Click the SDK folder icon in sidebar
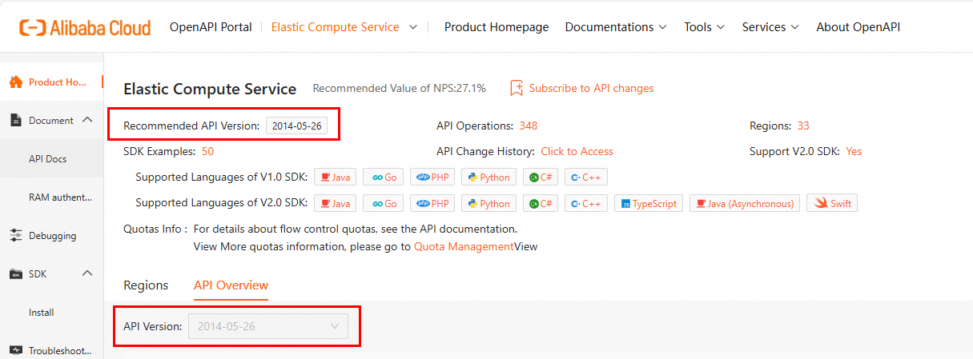Viewport: 973px width, 359px height. pos(14,274)
